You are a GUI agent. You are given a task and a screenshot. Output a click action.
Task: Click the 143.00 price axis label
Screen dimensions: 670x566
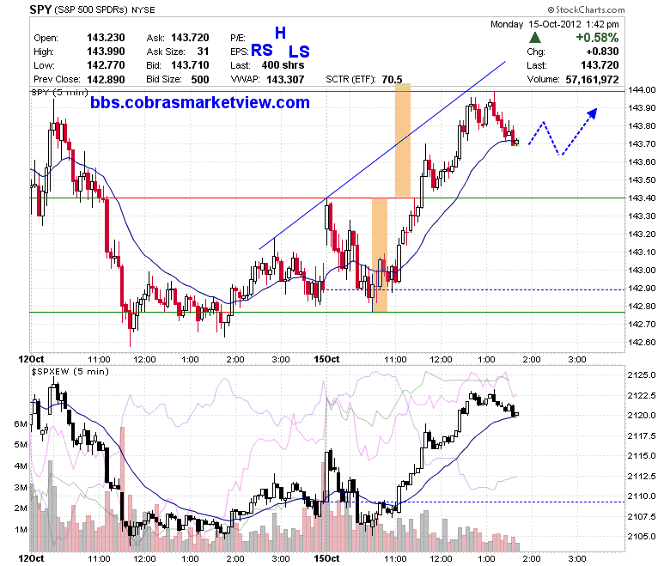pos(642,270)
